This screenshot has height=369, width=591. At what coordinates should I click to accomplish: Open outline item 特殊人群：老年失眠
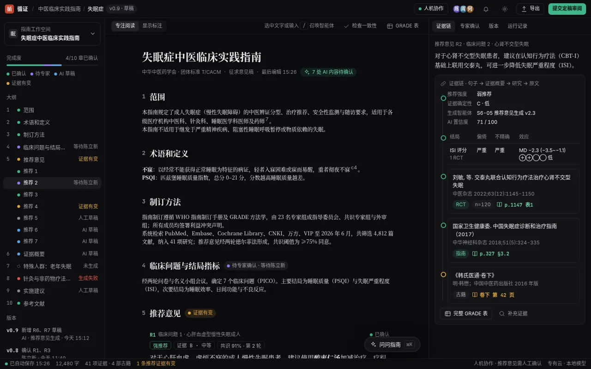pyautogui.click(x=52, y=266)
